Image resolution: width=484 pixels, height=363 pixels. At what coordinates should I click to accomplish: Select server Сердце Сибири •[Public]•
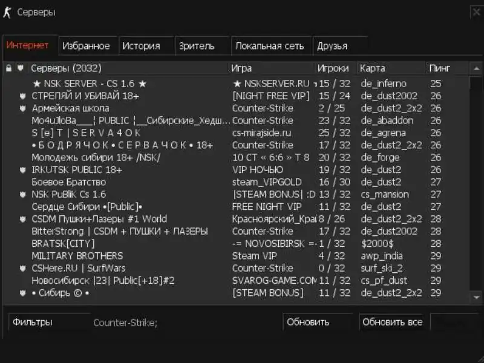click(236, 207)
